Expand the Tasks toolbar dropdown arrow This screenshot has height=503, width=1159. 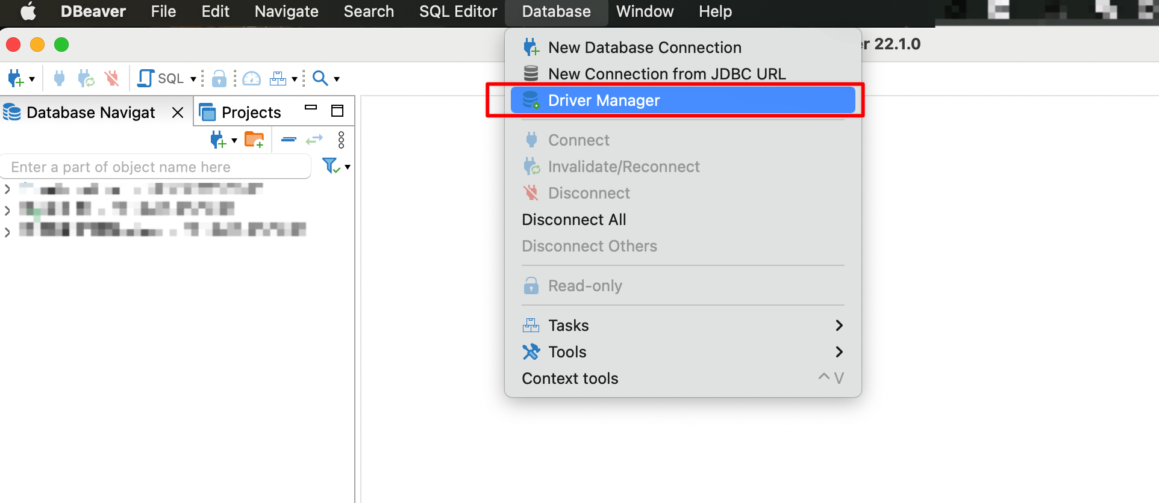(x=295, y=79)
